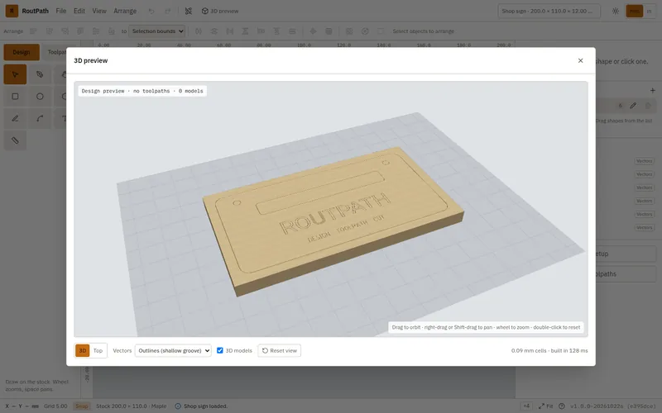Screen dimensions: 662x413
Task: Click 'Stock 200.0 × 110.0 · Maple' status text
Action: click(x=132, y=406)
